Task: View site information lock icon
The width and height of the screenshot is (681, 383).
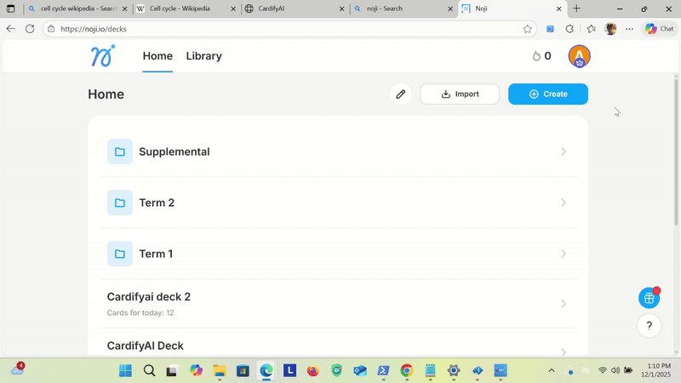Action: (51, 29)
